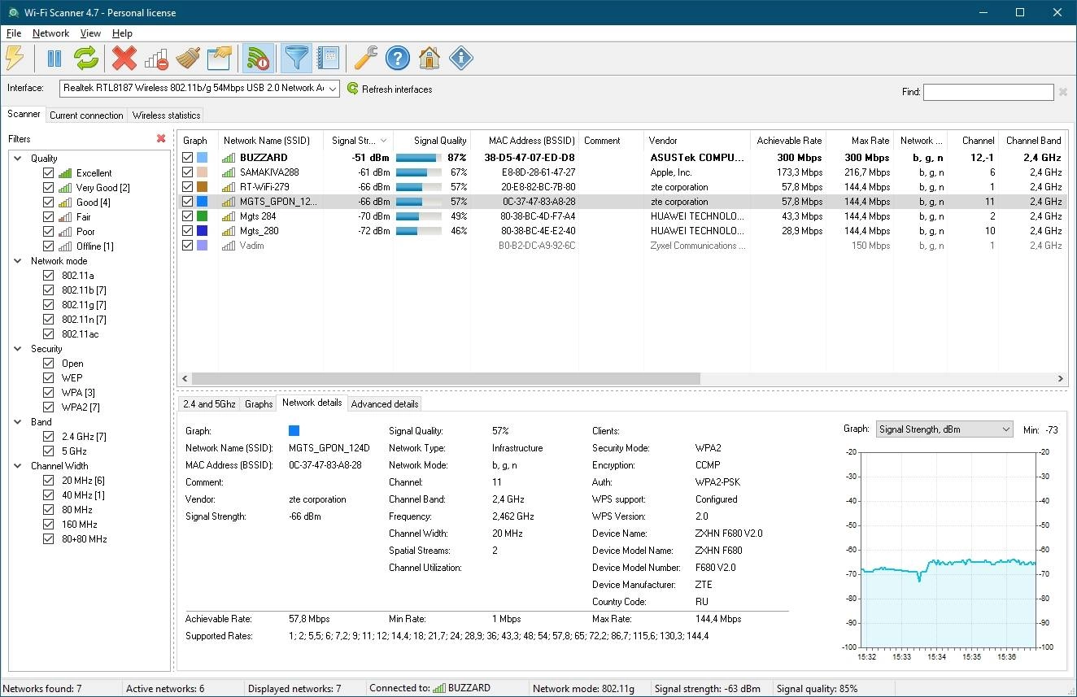The height and width of the screenshot is (697, 1077).
Task: Click the light blue color swatch for BUZZARD
Action: click(203, 158)
